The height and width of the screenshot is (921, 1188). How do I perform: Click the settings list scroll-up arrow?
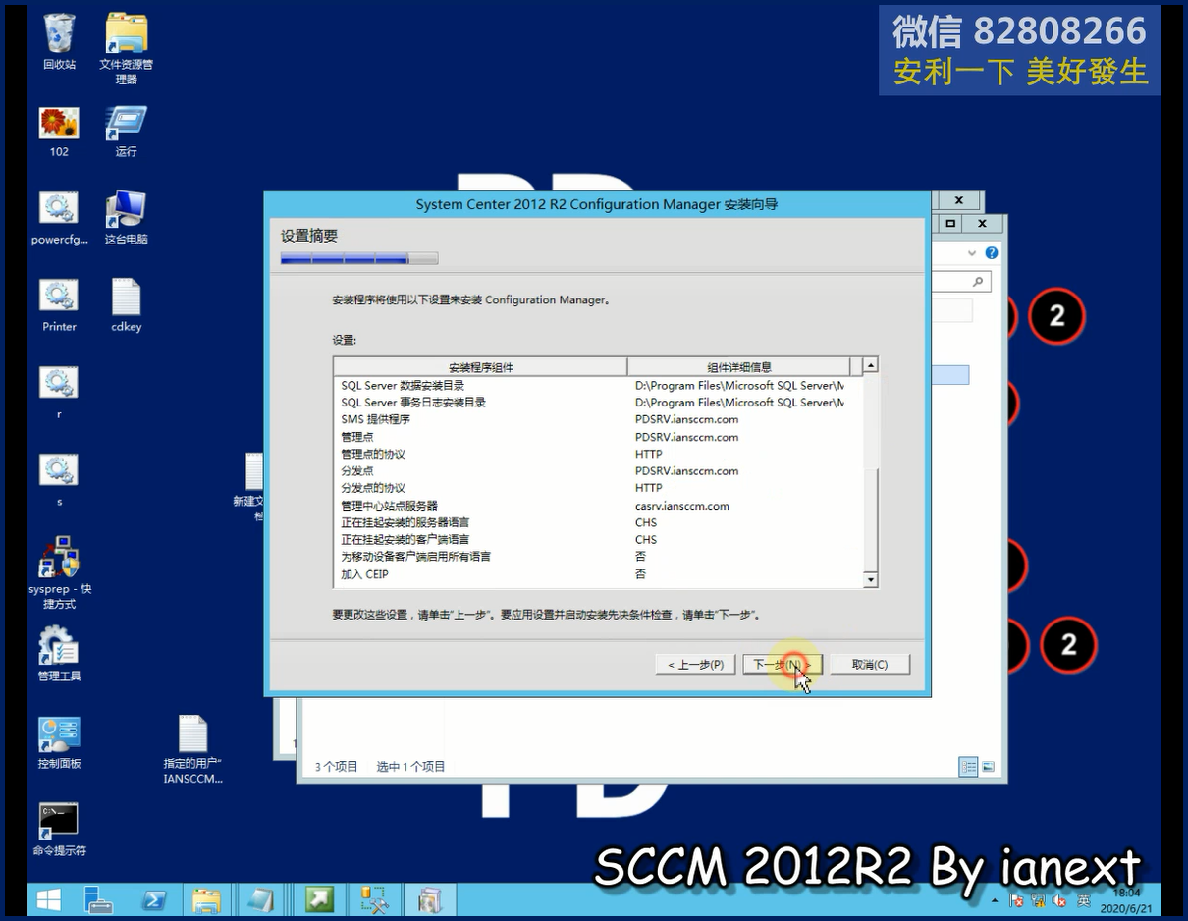tap(870, 365)
